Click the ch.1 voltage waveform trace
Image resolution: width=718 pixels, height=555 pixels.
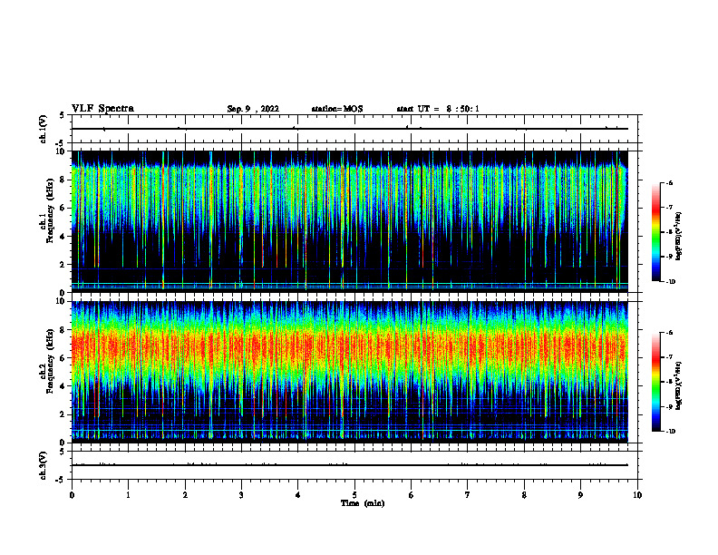(x=350, y=129)
